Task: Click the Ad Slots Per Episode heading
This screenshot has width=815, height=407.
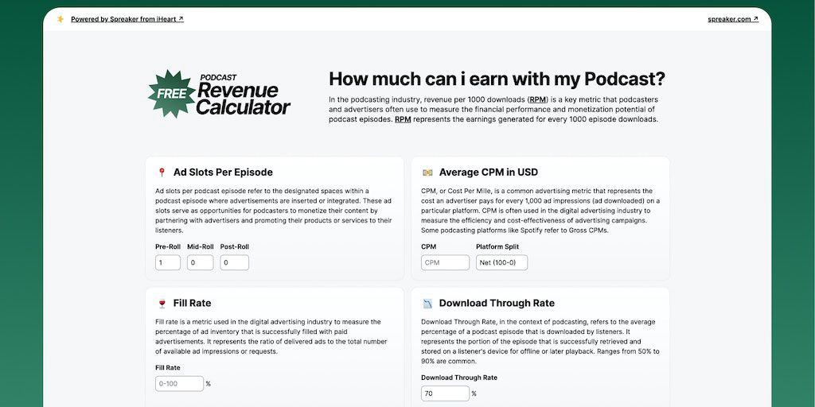Action: (223, 172)
